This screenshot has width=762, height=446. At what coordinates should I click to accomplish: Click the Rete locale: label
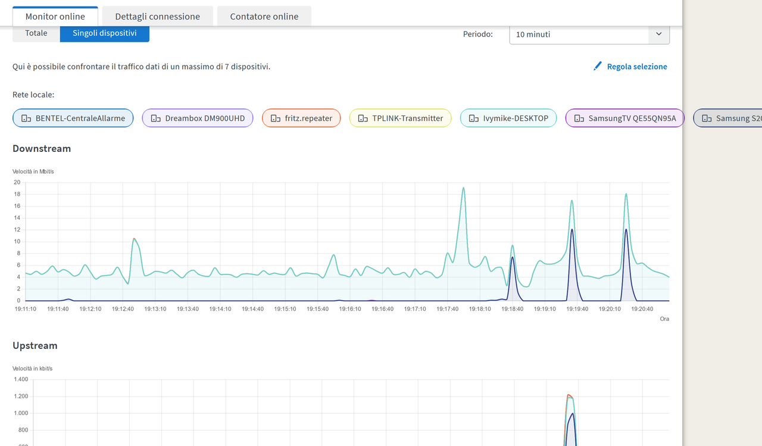point(33,95)
